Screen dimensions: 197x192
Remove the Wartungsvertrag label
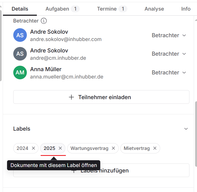point(114,148)
